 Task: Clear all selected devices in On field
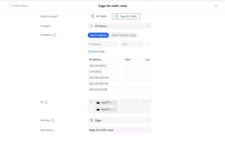click(144, 102)
